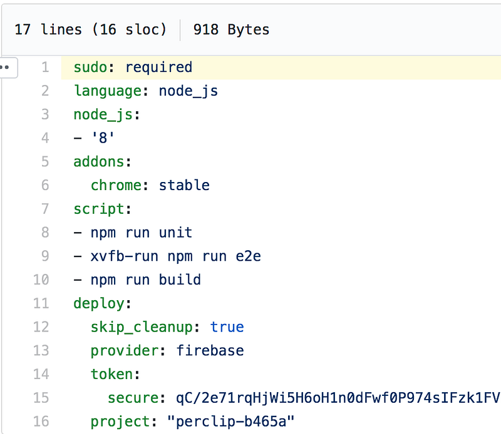Click line number 16 for project
Screen dimensions: 501x434
[41, 421]
